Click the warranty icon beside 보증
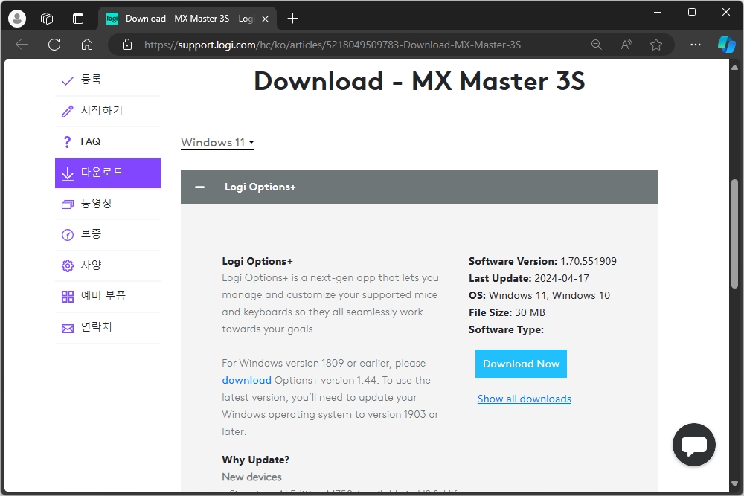744x496 pixels. tap(68, 235)
